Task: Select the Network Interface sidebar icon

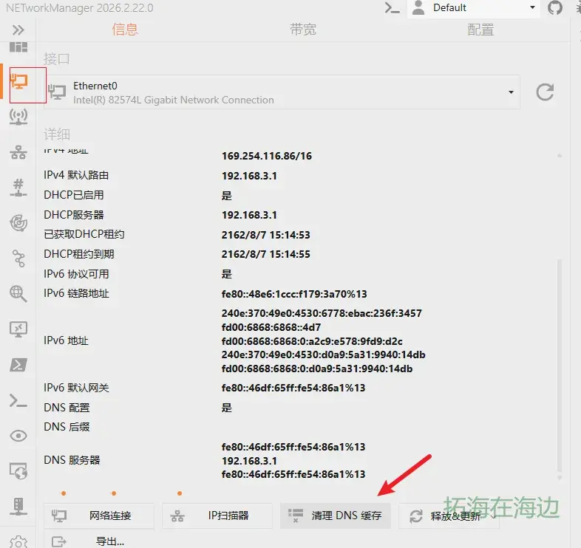Action: pos(18,81)
